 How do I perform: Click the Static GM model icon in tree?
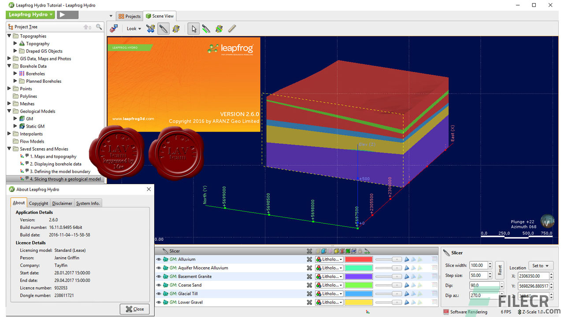22,126
